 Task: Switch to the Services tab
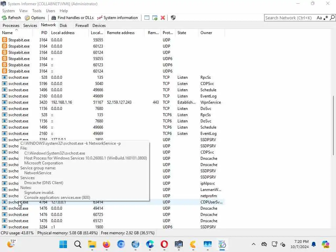(x=30, y=26)
